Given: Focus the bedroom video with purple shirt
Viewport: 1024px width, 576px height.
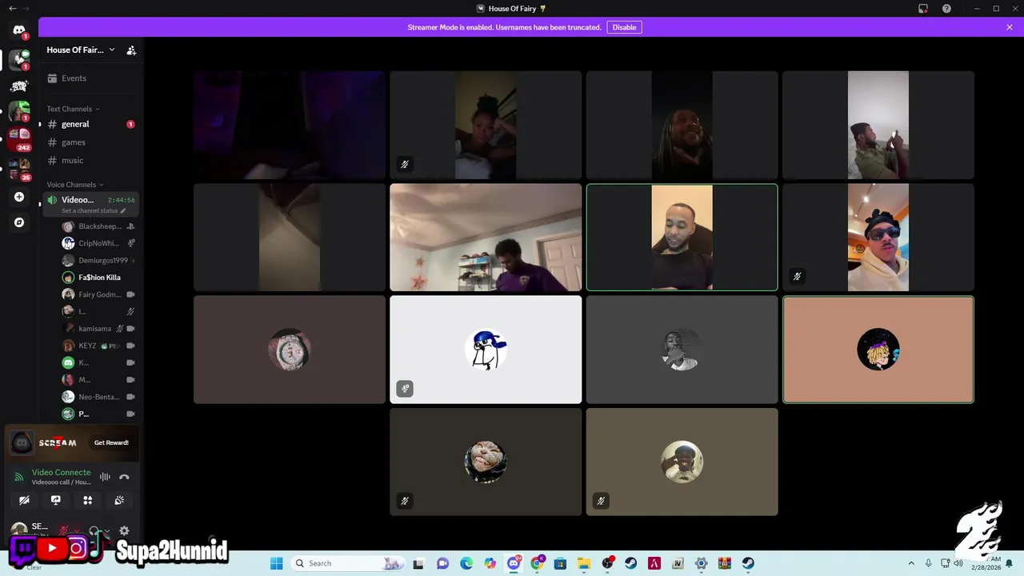Looking at the screenshot, I should pos(486,238).
